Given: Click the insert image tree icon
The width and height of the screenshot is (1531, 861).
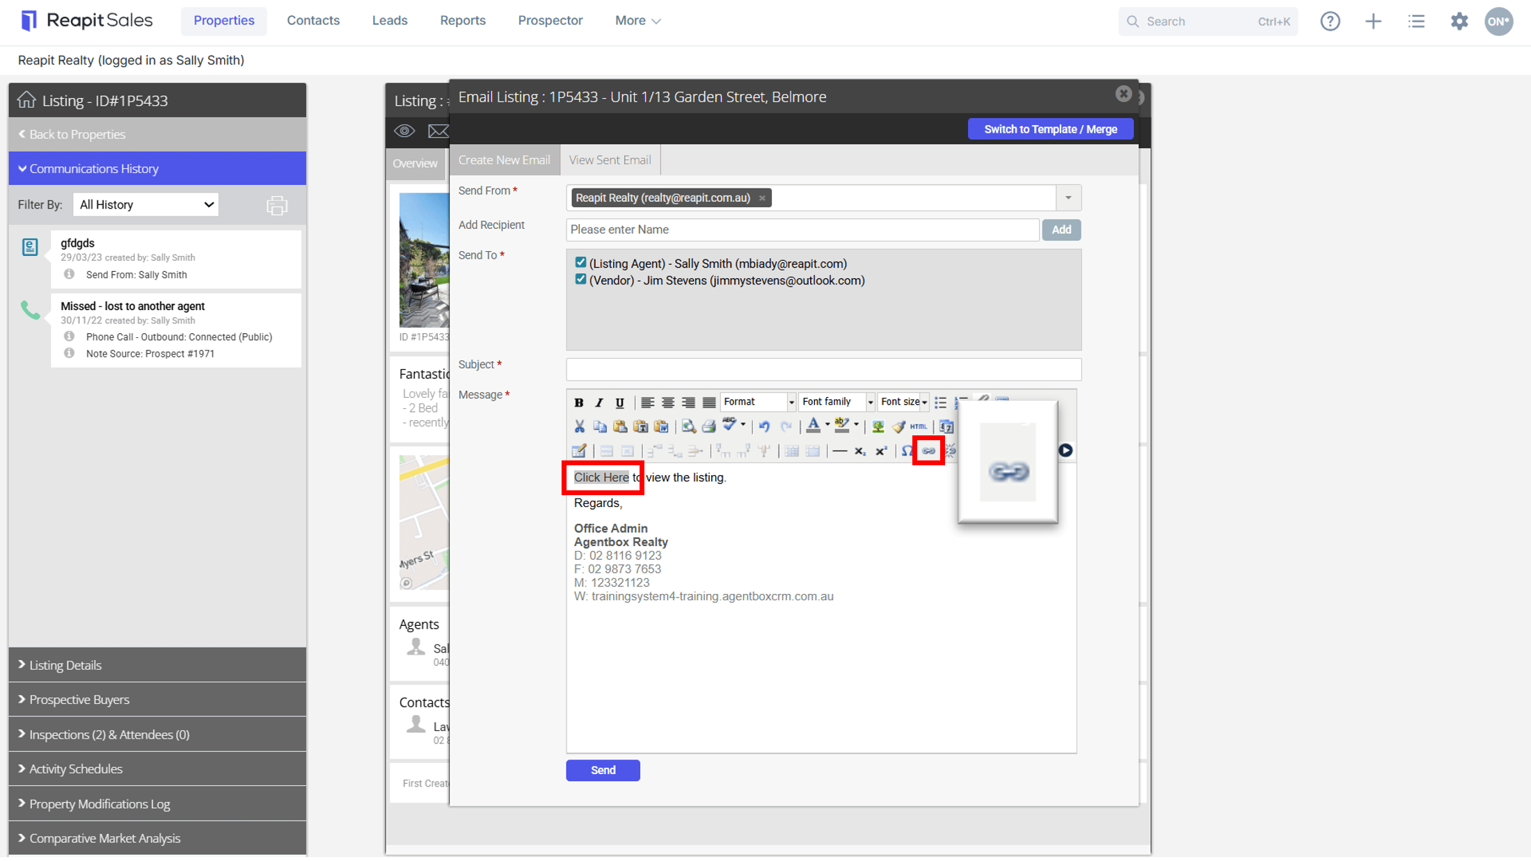Looking at the screenshot, I should [878, 426].
